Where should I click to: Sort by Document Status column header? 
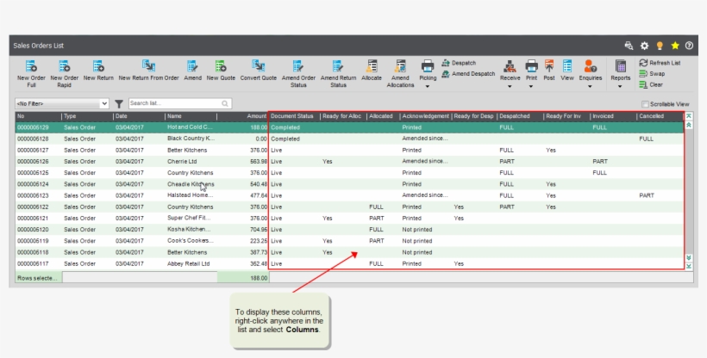click(x=294, y=116)
